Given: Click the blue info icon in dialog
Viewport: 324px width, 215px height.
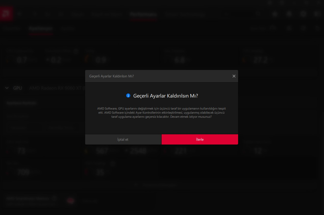Looking at the screenshot, I should click(128, 95).
